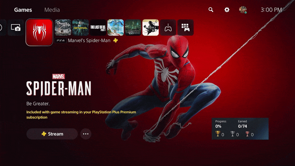Screen dimensions: 295x166
Task: Open the Game Library grid-controller icon
Action: pyautogui.click(x=185, y=27)
